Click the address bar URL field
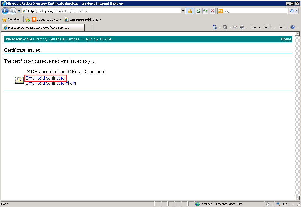Image resolution: width=301 pixels, height=207 pixels. (102, 11)
